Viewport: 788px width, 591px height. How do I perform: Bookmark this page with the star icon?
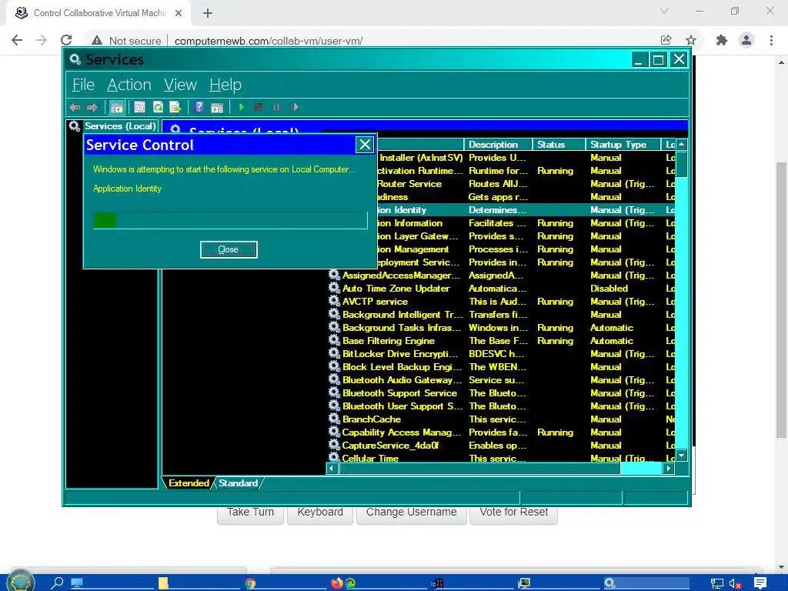[x=691, y=40]
